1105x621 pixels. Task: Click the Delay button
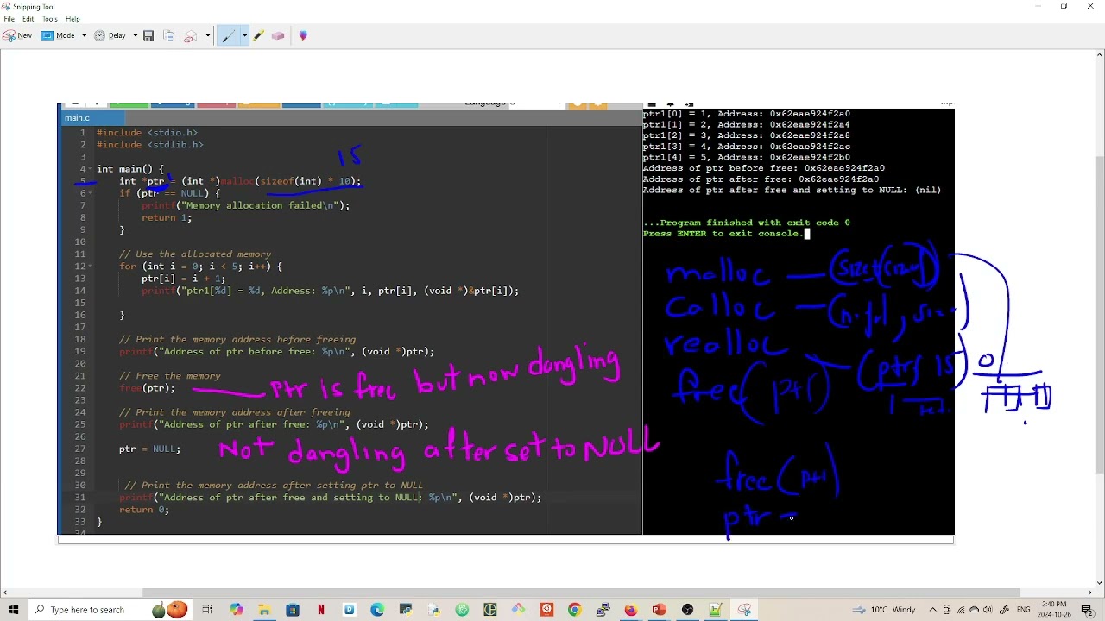110,35
